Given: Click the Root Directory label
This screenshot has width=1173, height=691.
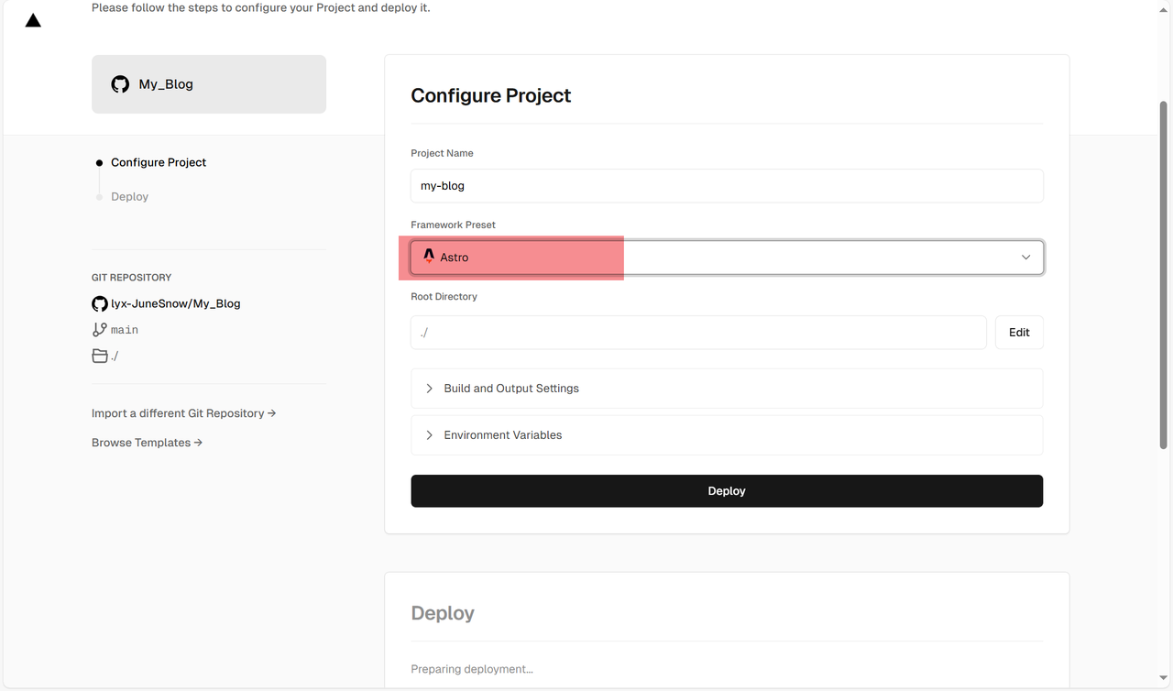Looking at the screenshot, I should point(444,297).
